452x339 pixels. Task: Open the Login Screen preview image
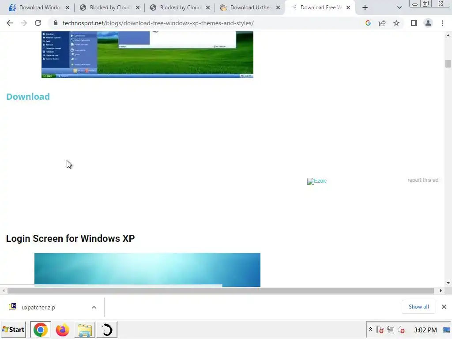click(147, 270)
